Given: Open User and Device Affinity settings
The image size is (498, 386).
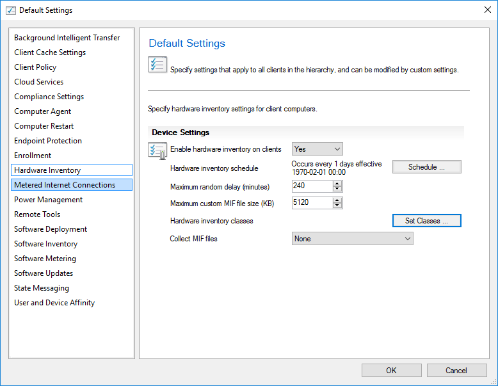Looking at the screenshot, I should tap(72, 303).
